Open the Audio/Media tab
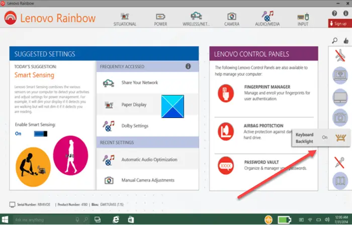Screen dimensions: 352x225 [267, 19]
